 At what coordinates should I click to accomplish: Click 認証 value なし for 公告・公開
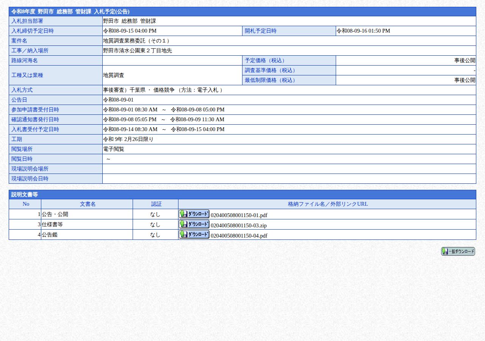pyautogui.click(x=155, y=214)
